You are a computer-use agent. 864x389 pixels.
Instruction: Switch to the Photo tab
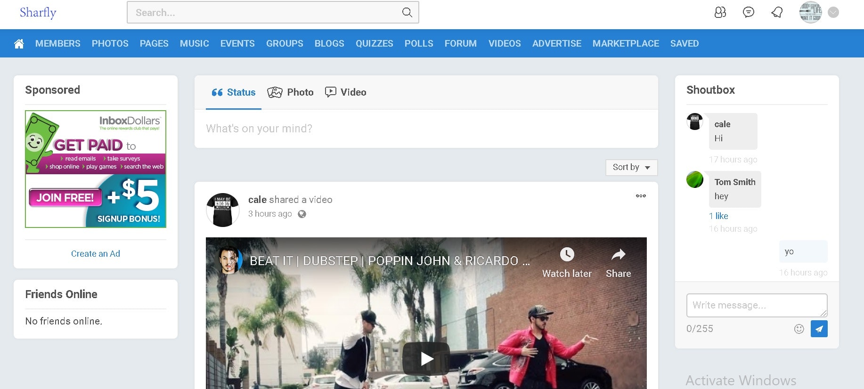click(x=290, y=92)
